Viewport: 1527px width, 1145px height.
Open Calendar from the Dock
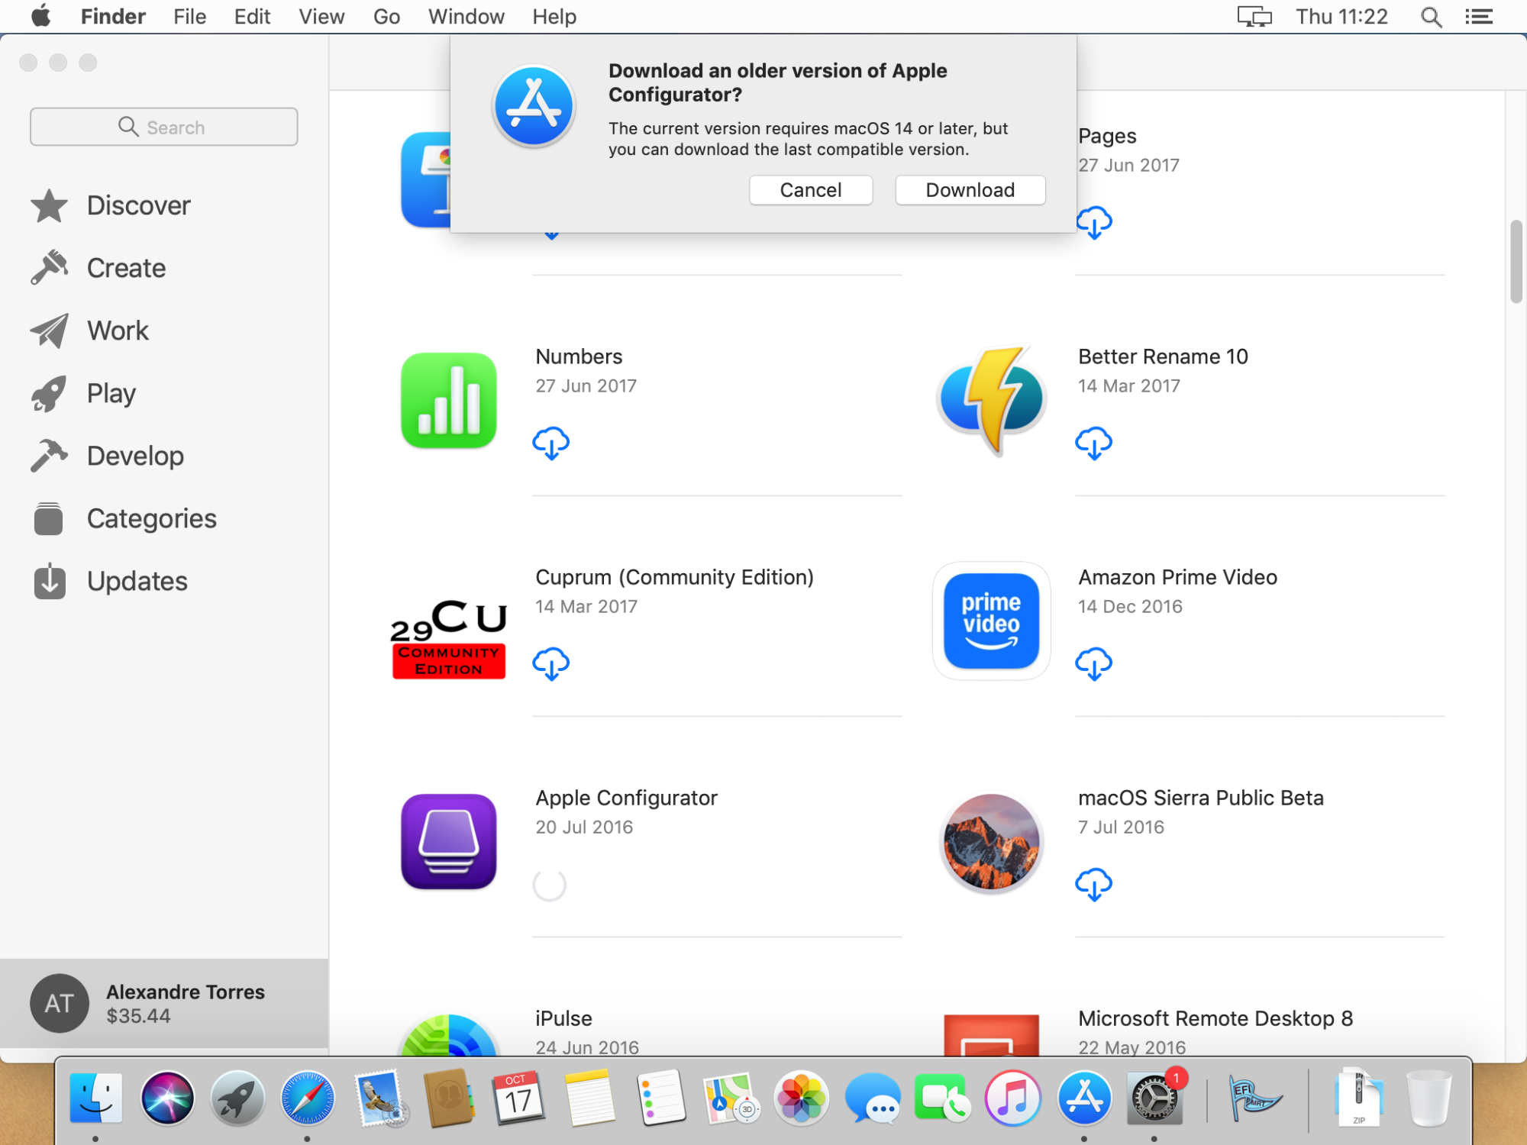coord(519,1098)
